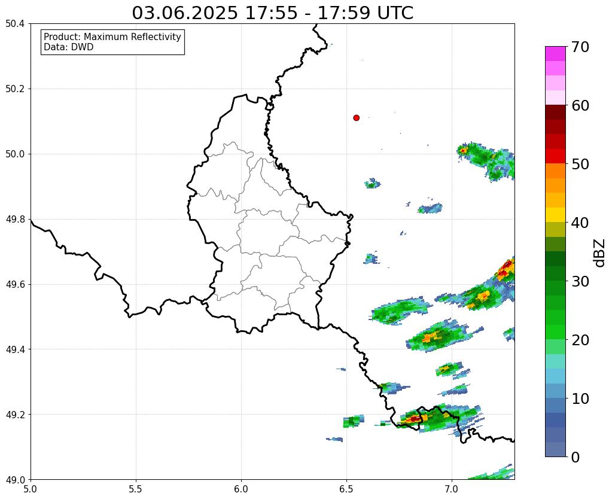Screen dimensions: 612x499
Task: Click the colorbar tick label '40'
Action: (580, 223)
